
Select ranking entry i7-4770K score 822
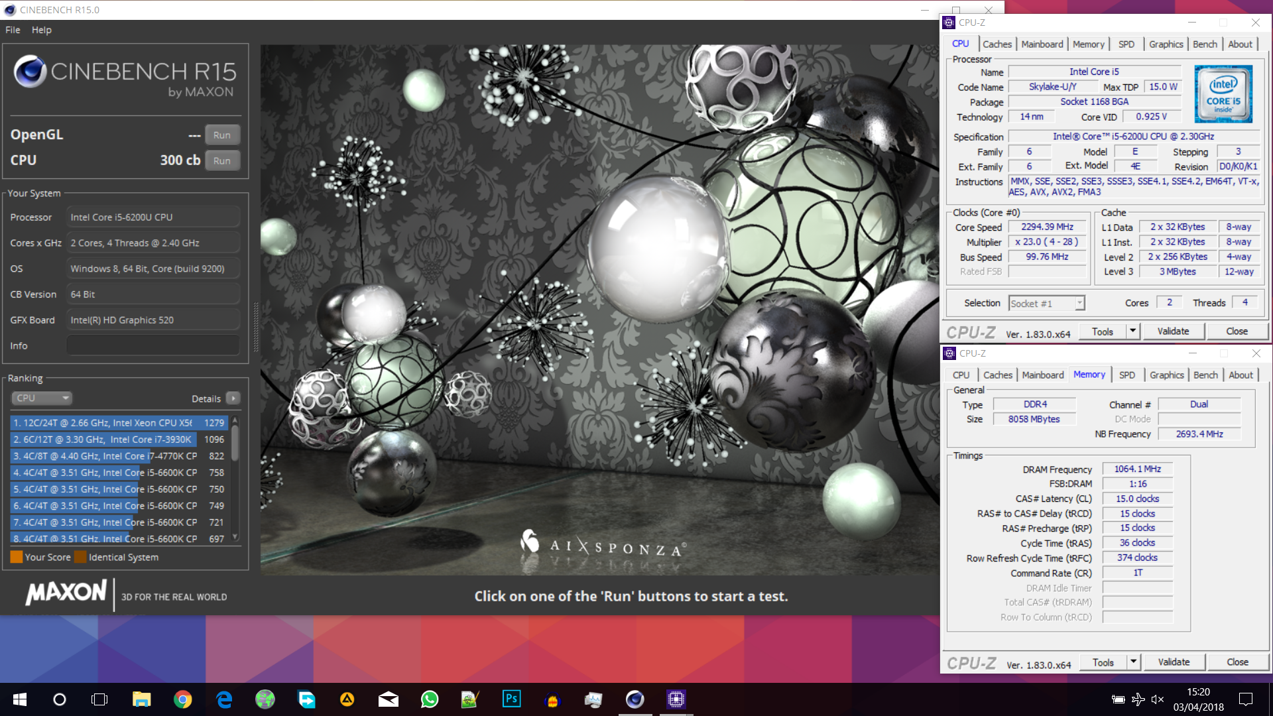(x=119, y=455)
